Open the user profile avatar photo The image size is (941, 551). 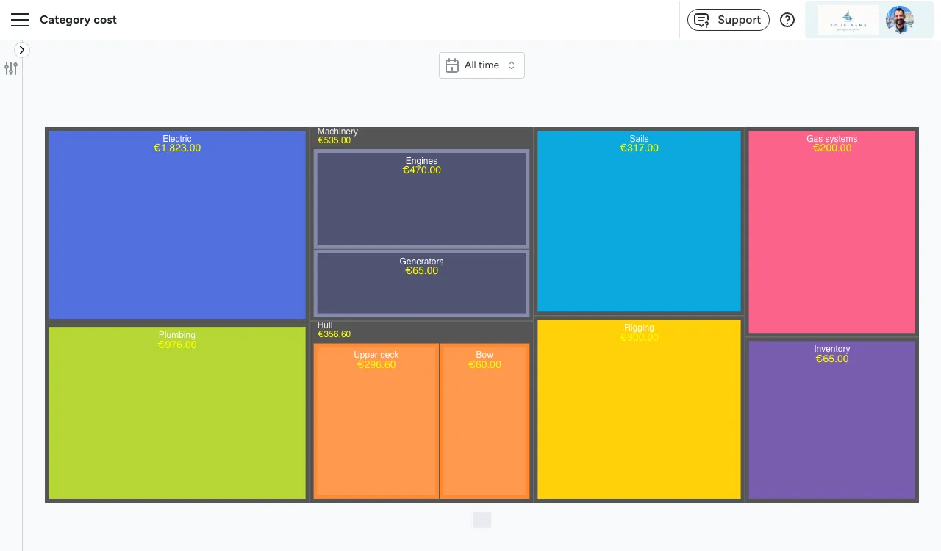899,20
